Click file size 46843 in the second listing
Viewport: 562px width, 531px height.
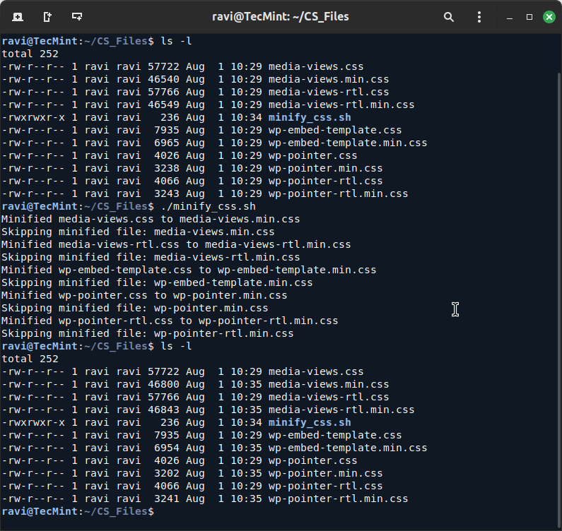(163, 410)
